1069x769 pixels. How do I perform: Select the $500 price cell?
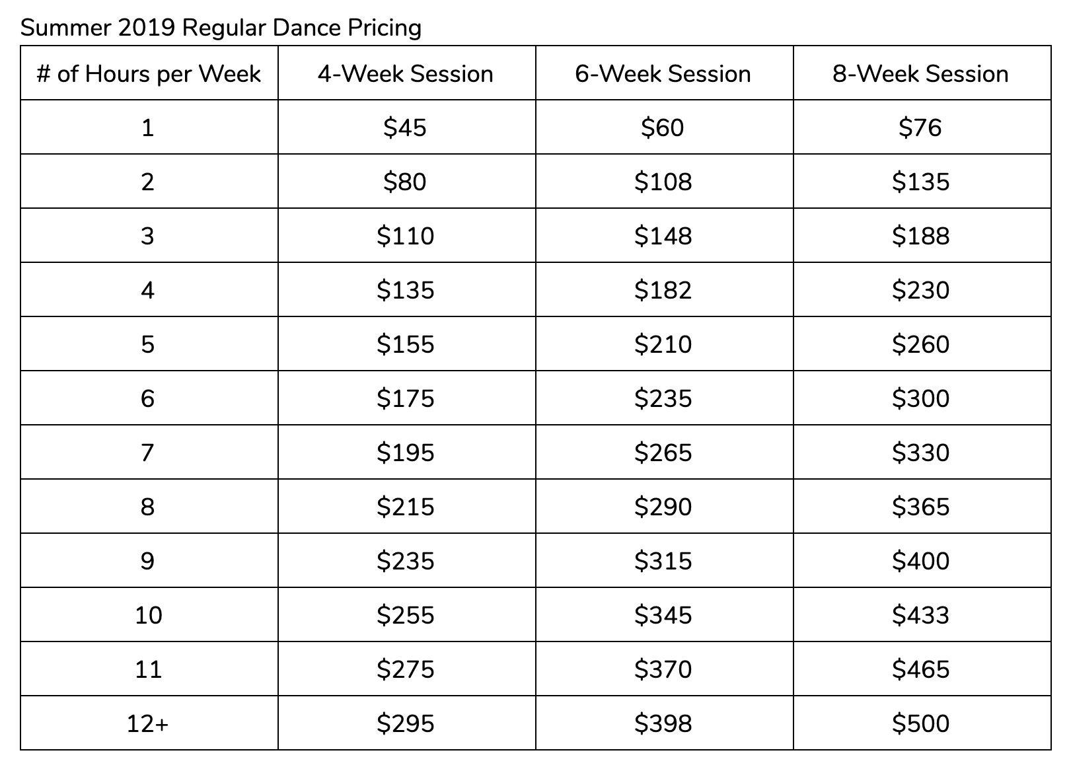point(922,723)
